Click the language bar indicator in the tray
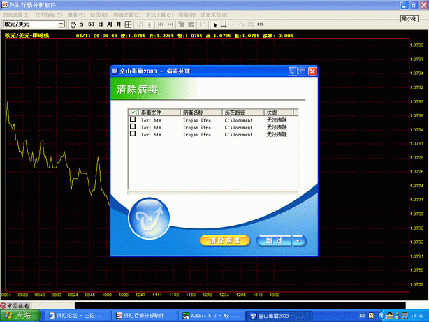The width and height of the screenshot is (429, 322). coord(362,316)
